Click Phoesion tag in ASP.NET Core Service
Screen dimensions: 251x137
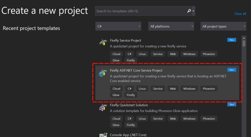tap(209, 89)
